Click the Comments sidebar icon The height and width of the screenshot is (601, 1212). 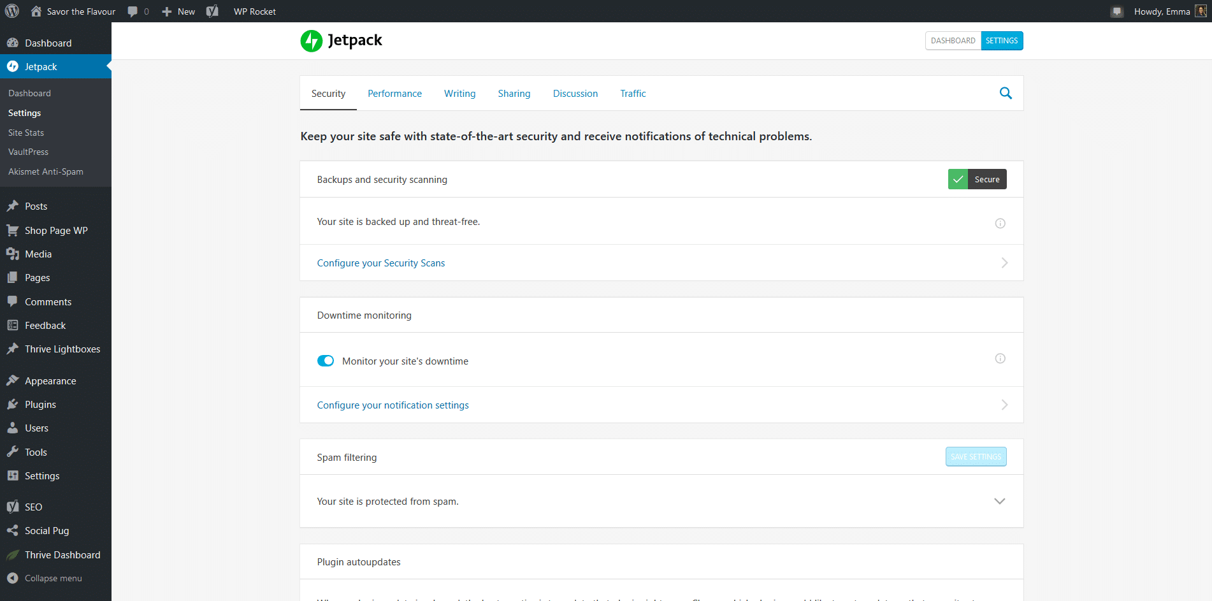pyautogui.click(x=12, y=301)
